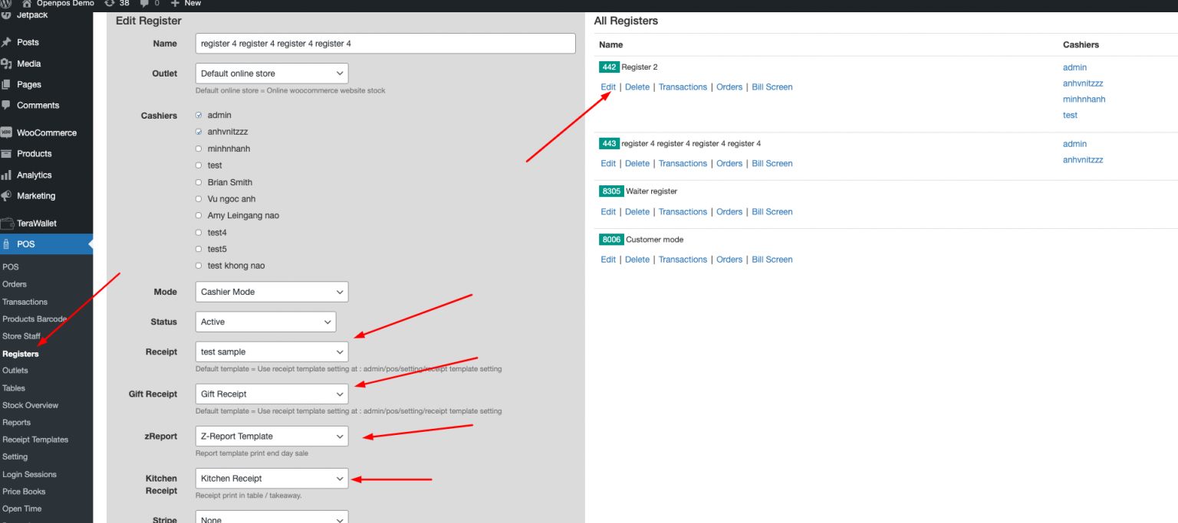Screen dimensions: 1178x523
Task: Open the Status dropdown
Action: (265, 322)
